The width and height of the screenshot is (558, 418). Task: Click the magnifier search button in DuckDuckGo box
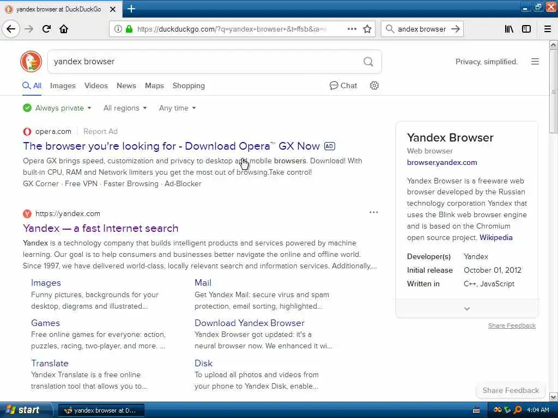(x=368, y=62)
